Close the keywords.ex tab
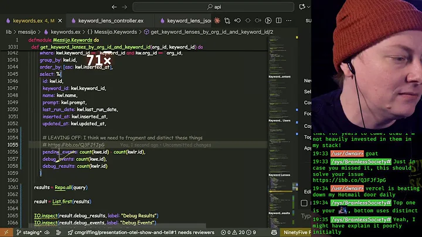Screen dimensions: 422x237 [x=60, y=21]
